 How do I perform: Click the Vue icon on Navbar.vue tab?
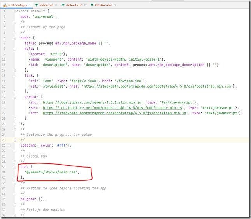click(x=92, y=5)
